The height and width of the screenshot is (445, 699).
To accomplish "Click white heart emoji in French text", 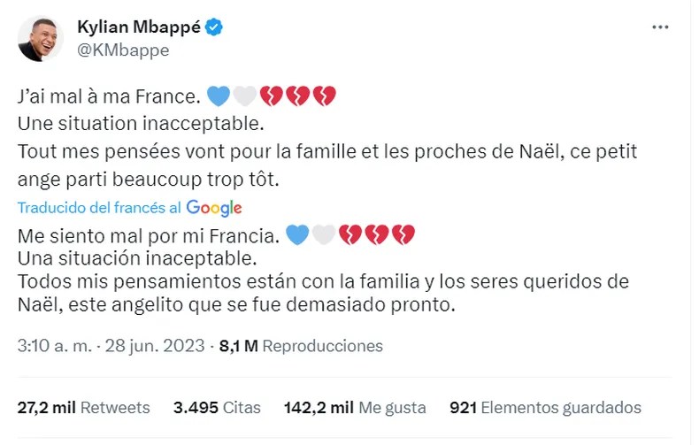I will point(242,94).
